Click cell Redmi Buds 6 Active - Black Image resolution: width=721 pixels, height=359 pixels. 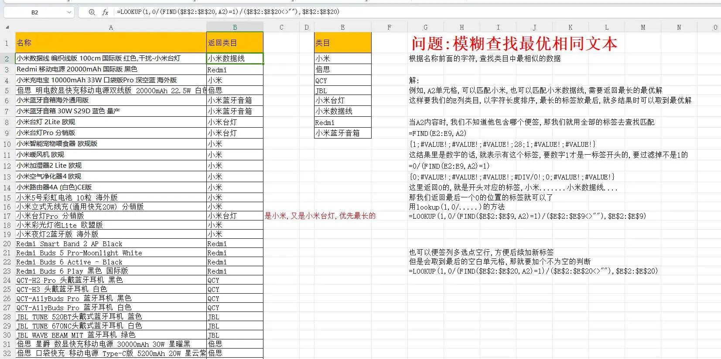[111, 262]
